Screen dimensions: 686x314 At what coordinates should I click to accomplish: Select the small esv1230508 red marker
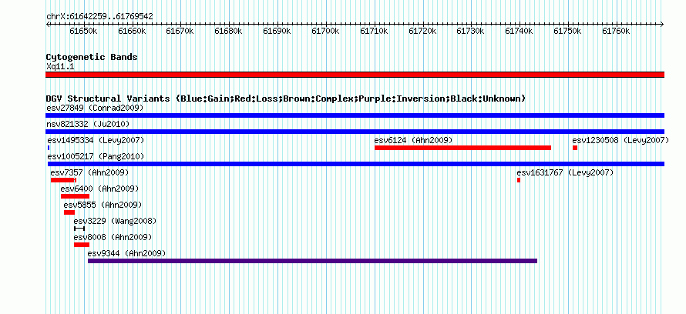575,148
